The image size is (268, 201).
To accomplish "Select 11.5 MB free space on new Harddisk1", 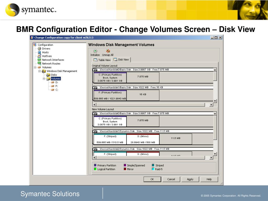I will point(176,139).
